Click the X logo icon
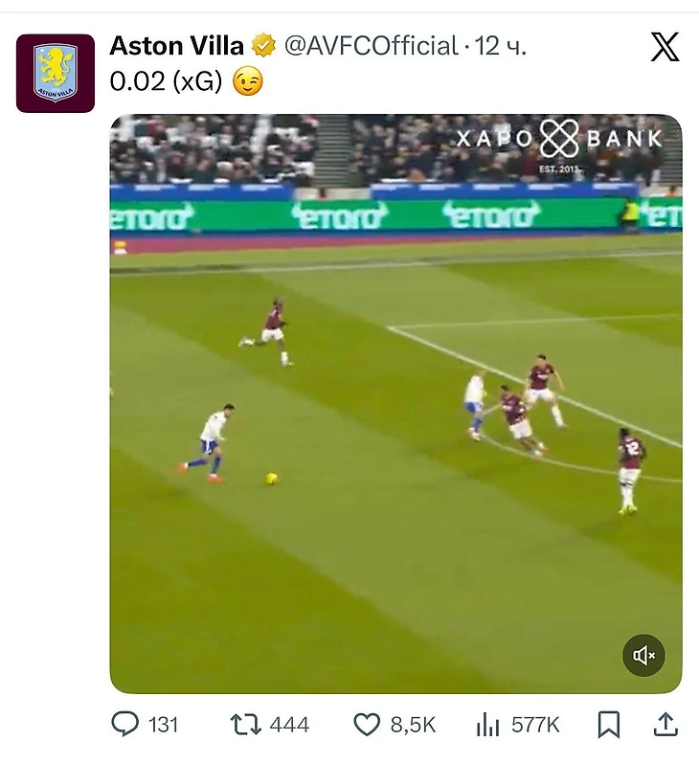Viewport: 699px width, 763px height. (665, 47)
